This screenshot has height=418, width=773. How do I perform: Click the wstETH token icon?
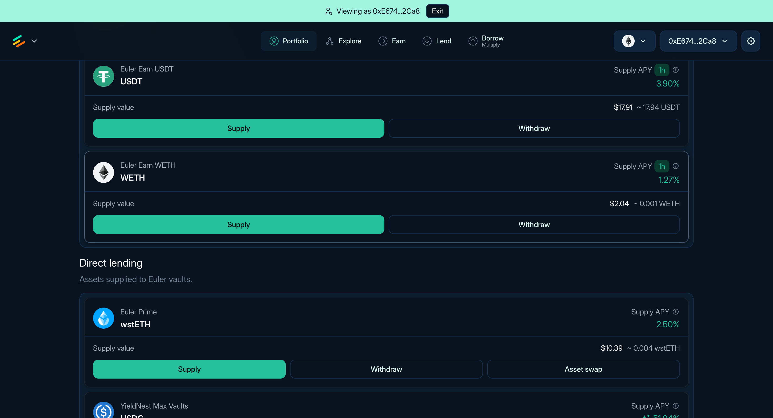(x=104, y=318)
